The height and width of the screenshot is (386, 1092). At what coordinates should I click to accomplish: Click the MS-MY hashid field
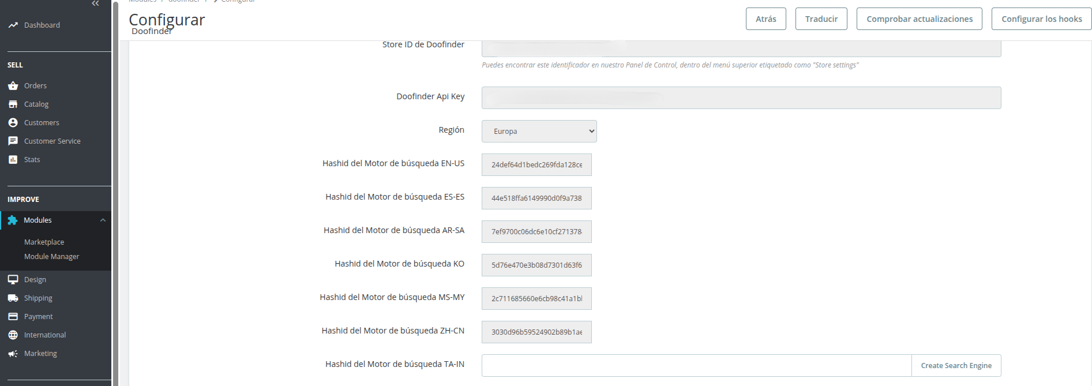coord(536,299)
